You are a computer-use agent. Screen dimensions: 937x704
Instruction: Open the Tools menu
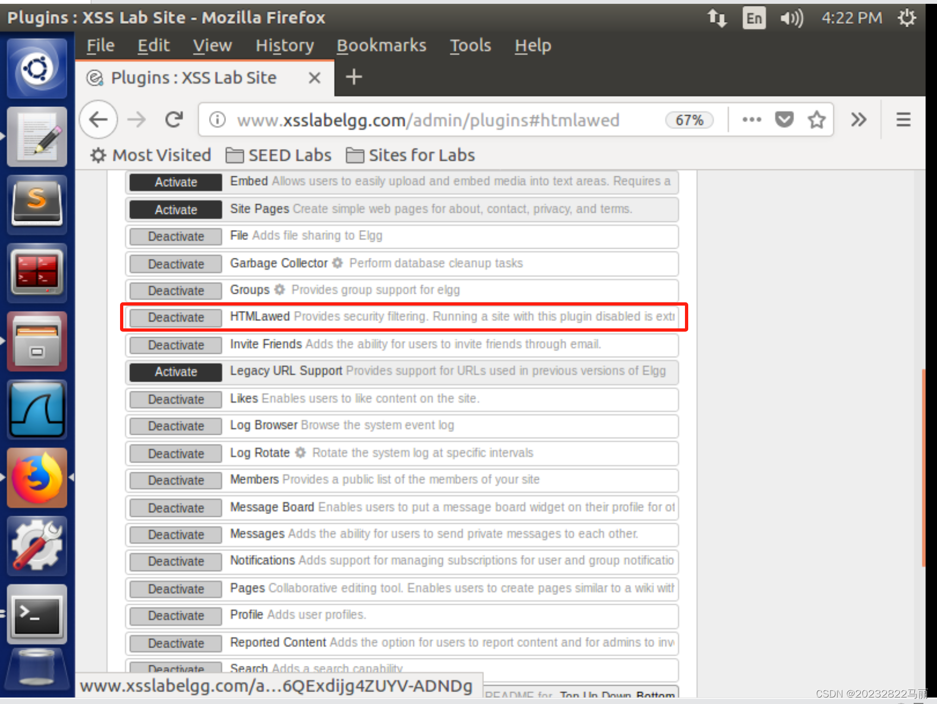click(x=470, y=46)
